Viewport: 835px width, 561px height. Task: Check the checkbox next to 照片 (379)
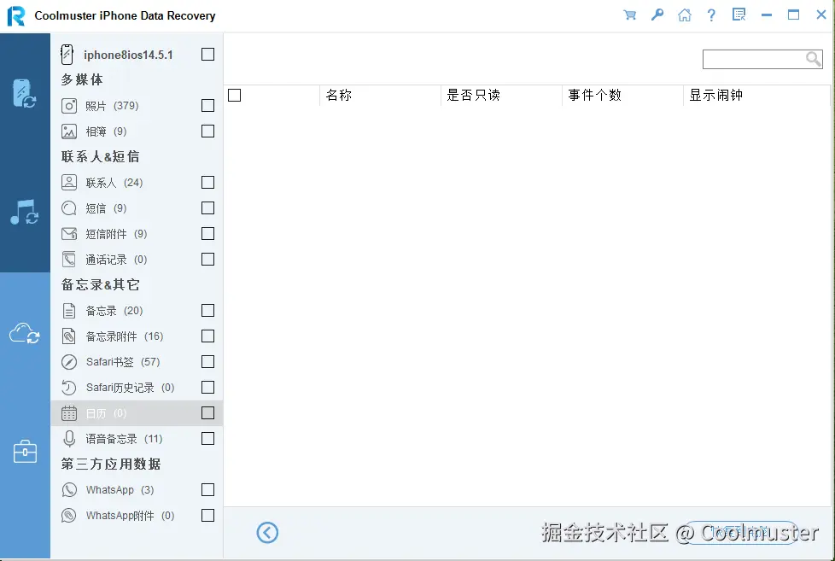(207, 105)
